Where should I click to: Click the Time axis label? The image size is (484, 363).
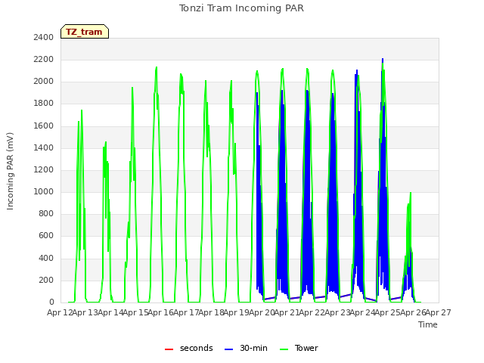[428, 324]
